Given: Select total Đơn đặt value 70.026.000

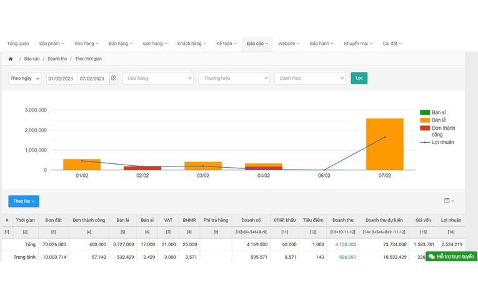Looking at the screenshot, I should pyautogui.click(x=54, y=244).
